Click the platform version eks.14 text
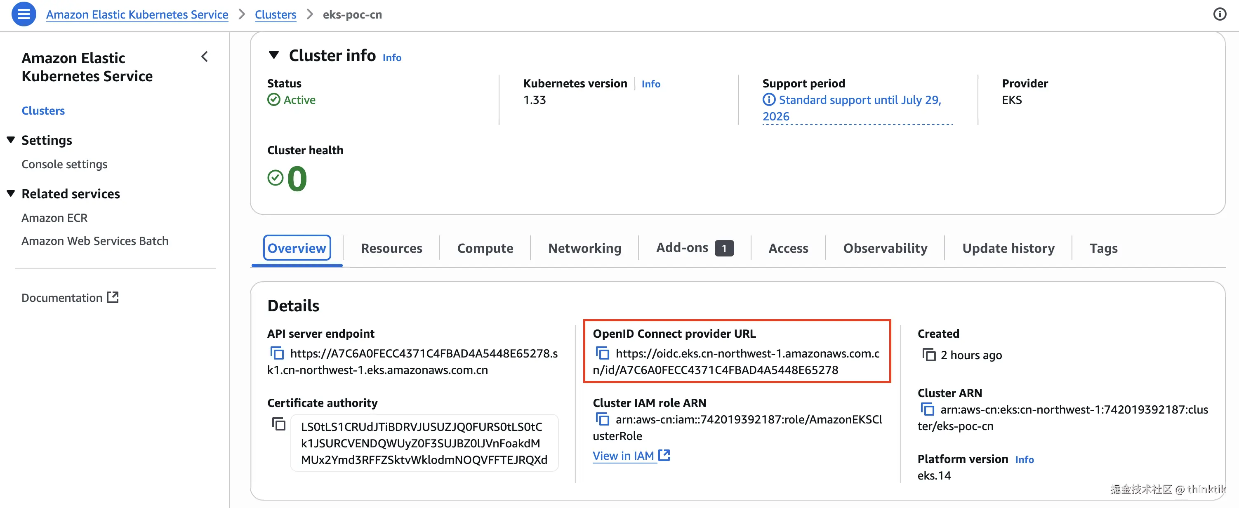This screenshot has width=1239, height=508. click(x=933, y=475)
